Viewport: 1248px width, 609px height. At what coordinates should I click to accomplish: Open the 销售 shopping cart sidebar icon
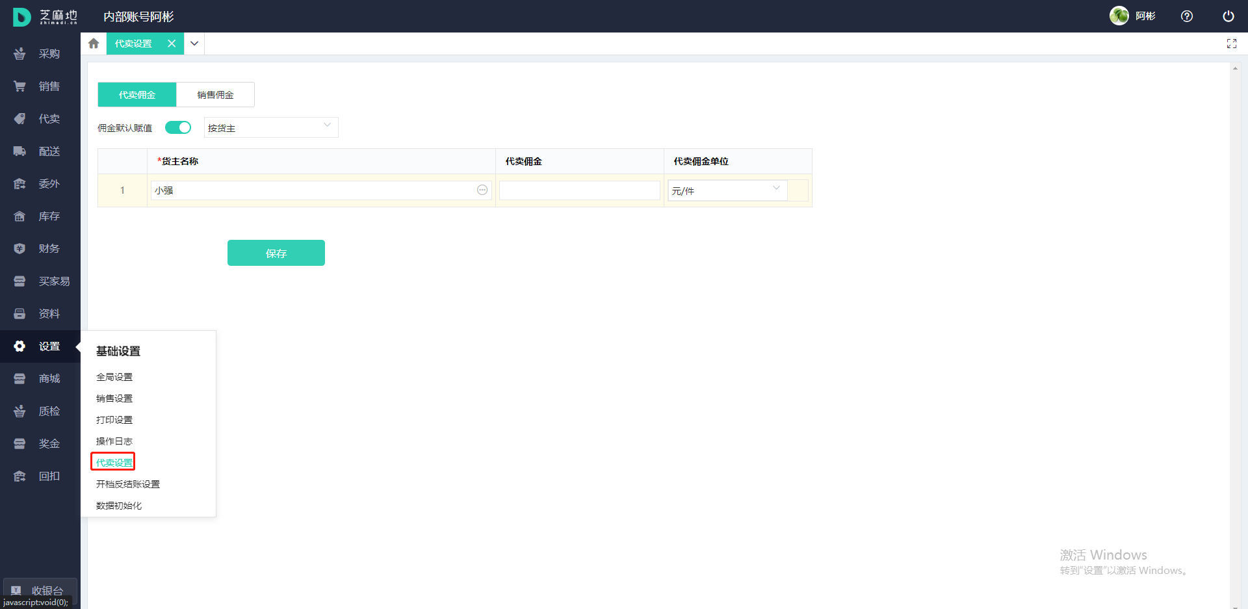[19, 86]
